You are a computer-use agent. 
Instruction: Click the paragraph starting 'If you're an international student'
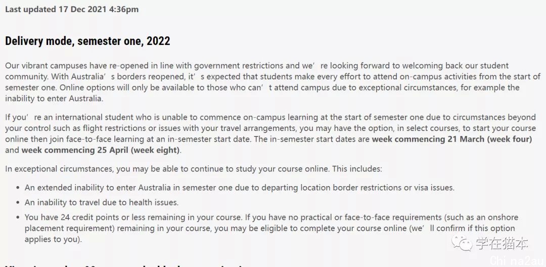pos(270,133)
